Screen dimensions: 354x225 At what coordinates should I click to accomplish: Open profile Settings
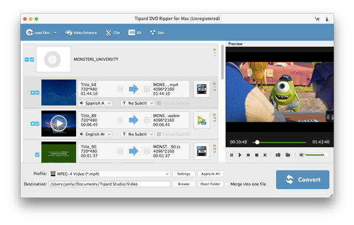pyautogui.click(x=183, y=174)
